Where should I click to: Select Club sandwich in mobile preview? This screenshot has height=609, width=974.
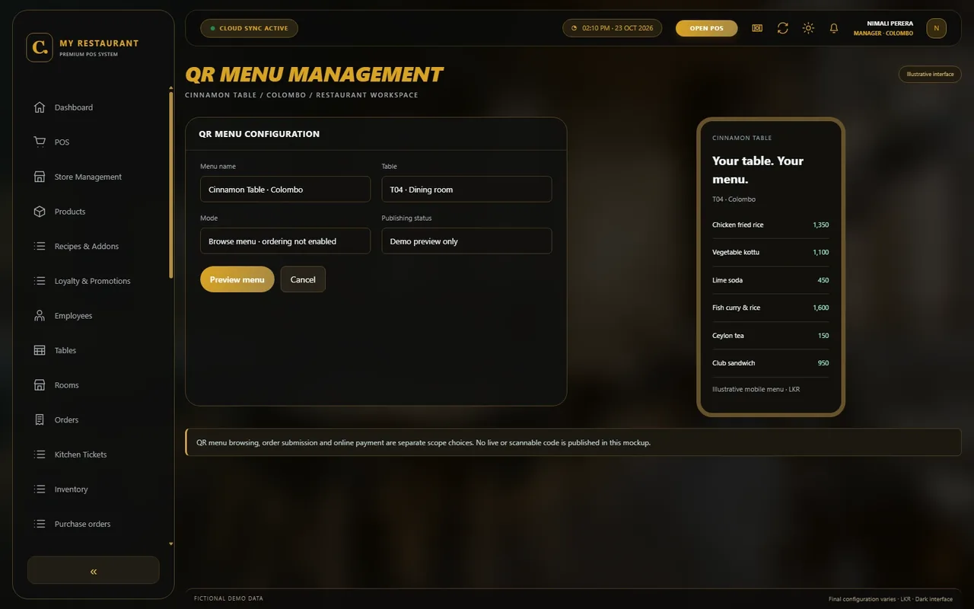pyautogui.click(x=771, y=363)
